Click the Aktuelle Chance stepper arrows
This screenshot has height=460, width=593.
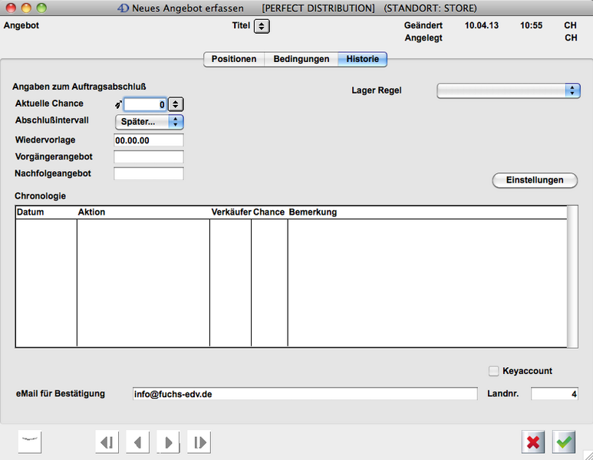pos(176,104)
